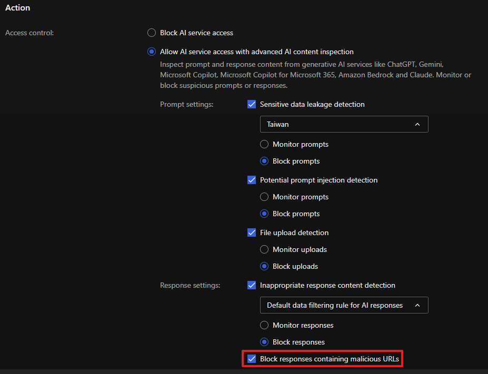
Task: Choose the Block uploads radio button
Action: click(x=264, y=266)
